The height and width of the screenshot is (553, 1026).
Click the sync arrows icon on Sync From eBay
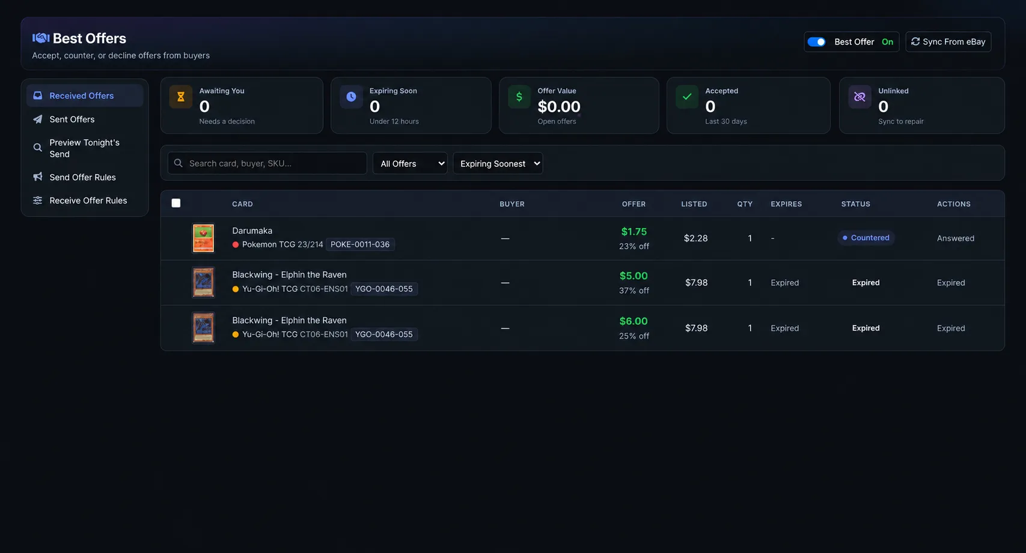915,41
